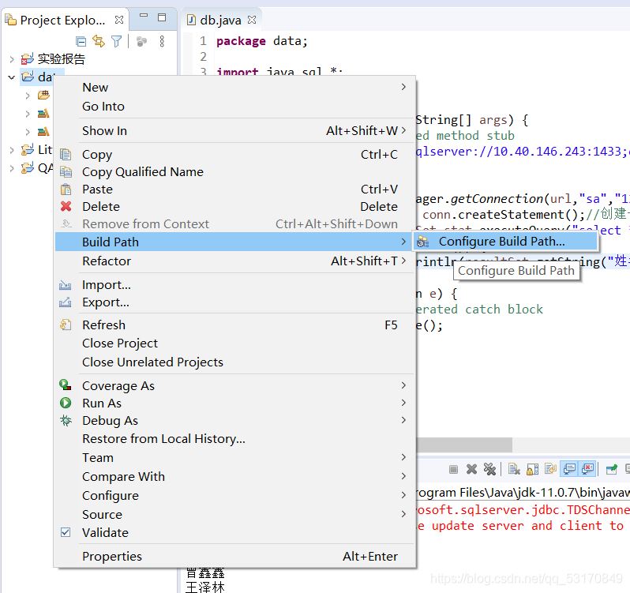Image resolution: width=630 pixels, height=593 pixels.
Task: Collapse the selected 'da' project node
Action: pos(12,77)
